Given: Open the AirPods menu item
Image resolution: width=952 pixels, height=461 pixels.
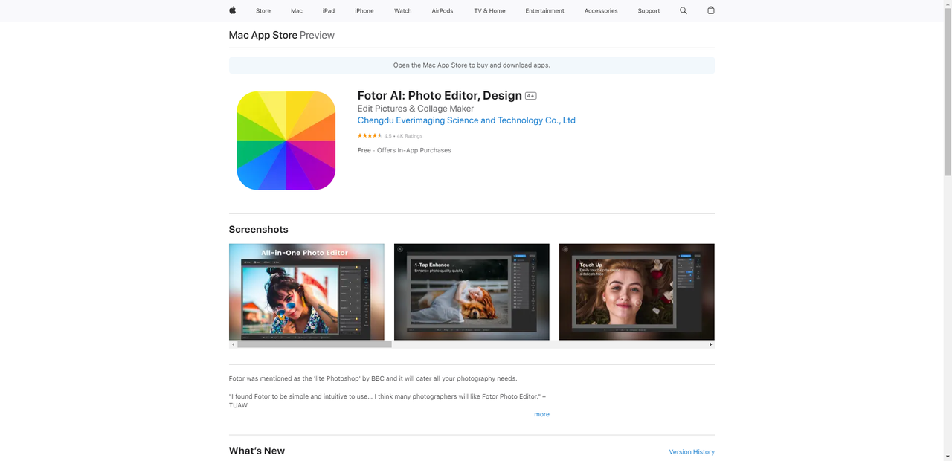Looking at the screenshot, I should tap(443, 11).
